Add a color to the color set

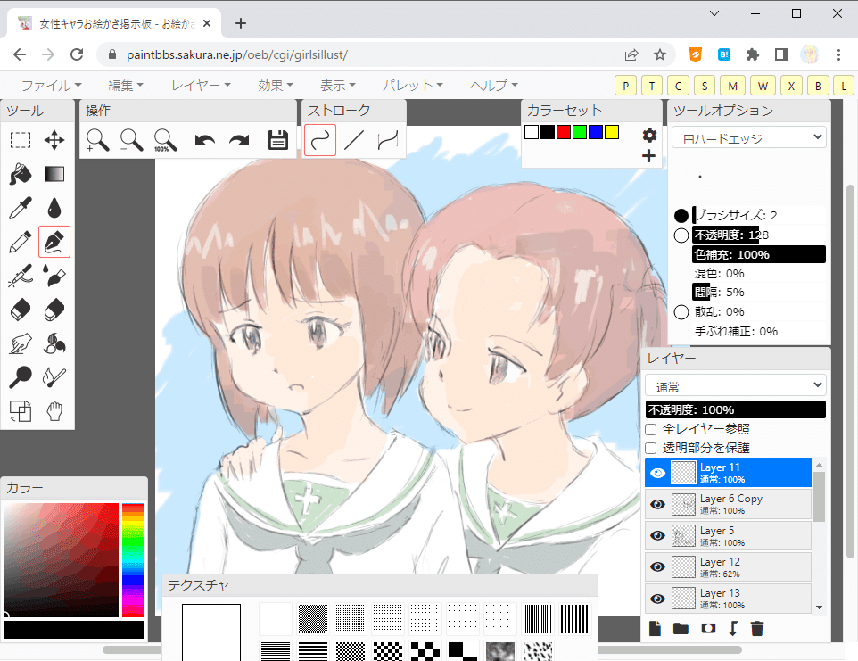(x=649, y=156)
